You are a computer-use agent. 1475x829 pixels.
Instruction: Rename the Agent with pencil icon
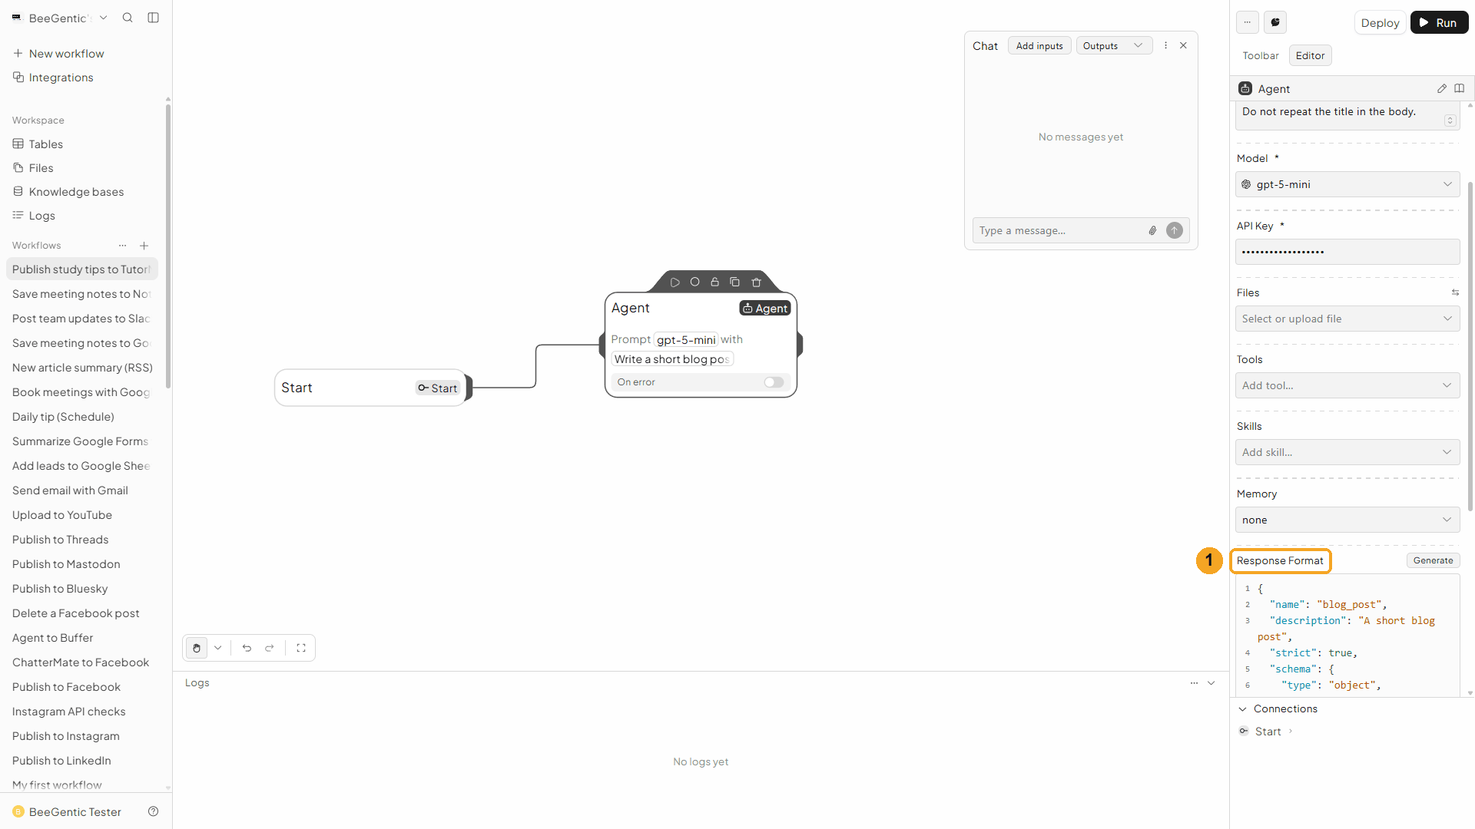click(1442, 88)
